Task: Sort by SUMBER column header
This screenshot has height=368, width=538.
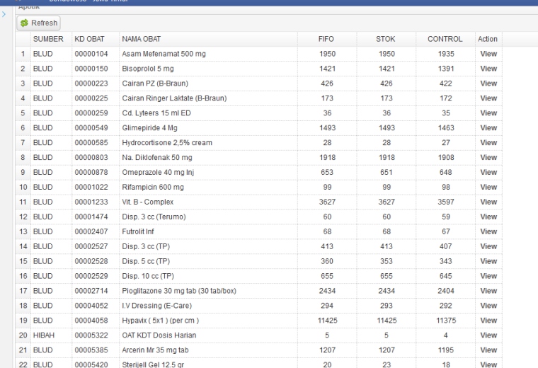Action: [x=48, y=39]
